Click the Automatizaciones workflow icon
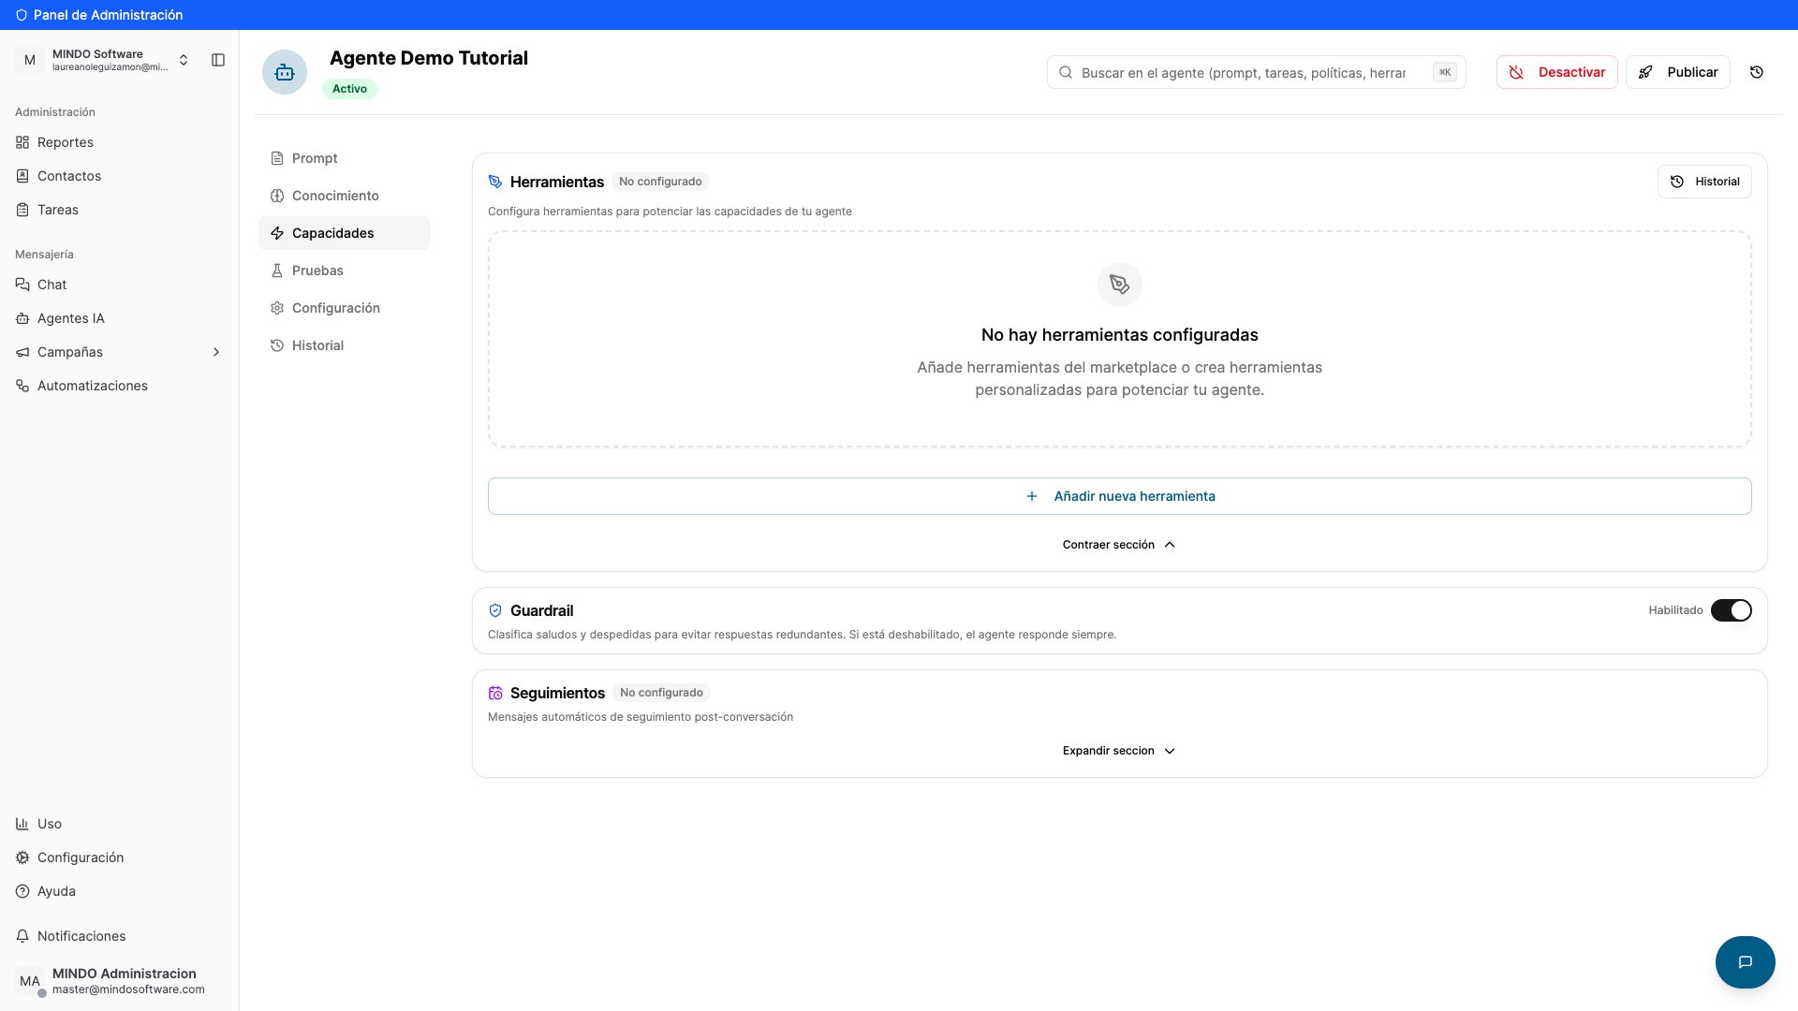 [x=22, y=386]
